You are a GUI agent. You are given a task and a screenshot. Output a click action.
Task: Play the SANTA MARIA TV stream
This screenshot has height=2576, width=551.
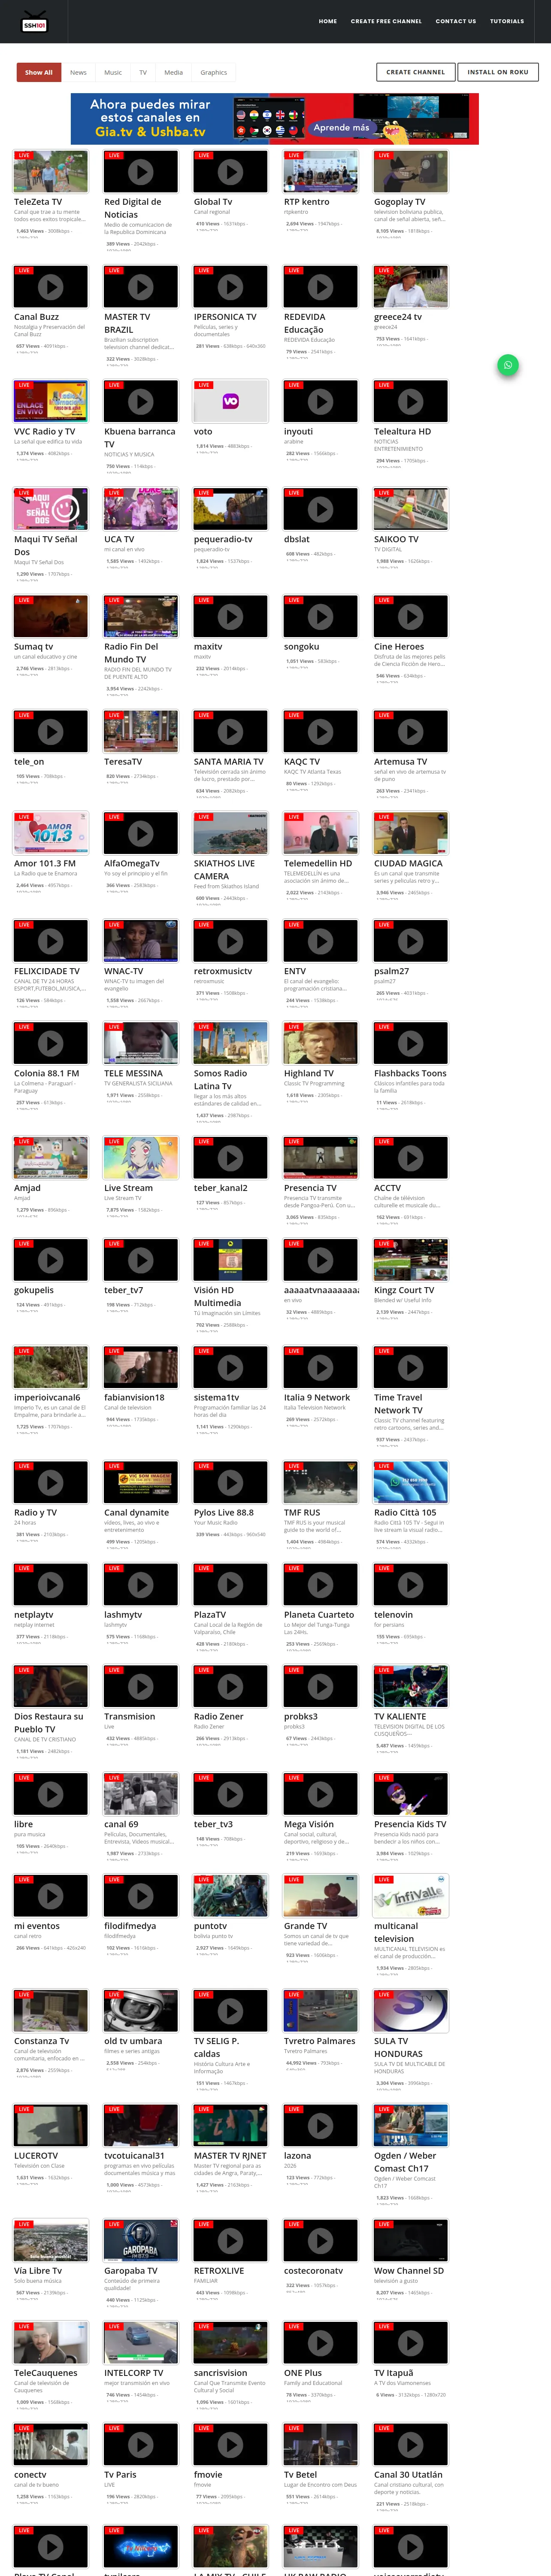pos(230,732)
